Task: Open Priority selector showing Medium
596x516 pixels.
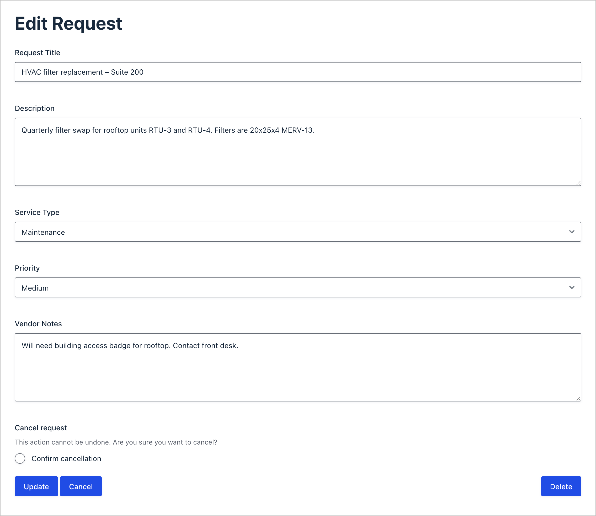Action: (x=298, y=287)
